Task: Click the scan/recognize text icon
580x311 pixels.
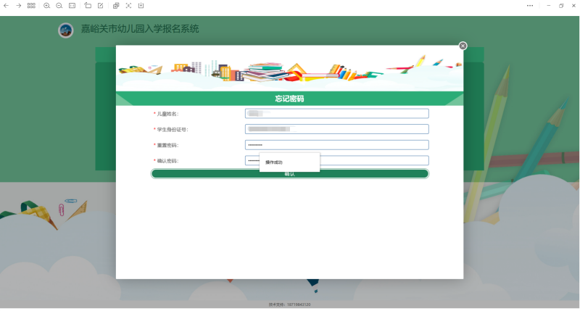Action: (128, 5)
